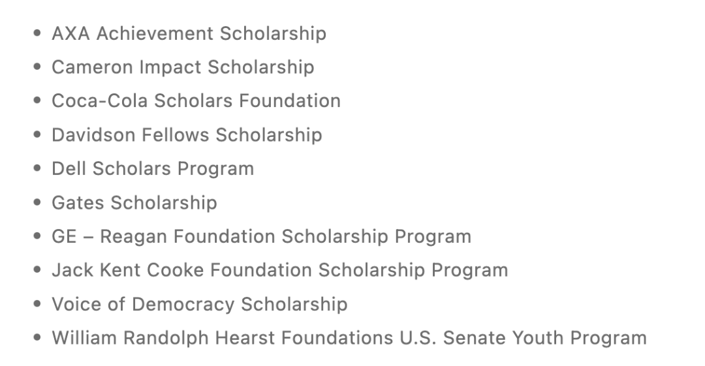
Task: Click the word Fellows in Davidson line
Action: tap(176, 135)
